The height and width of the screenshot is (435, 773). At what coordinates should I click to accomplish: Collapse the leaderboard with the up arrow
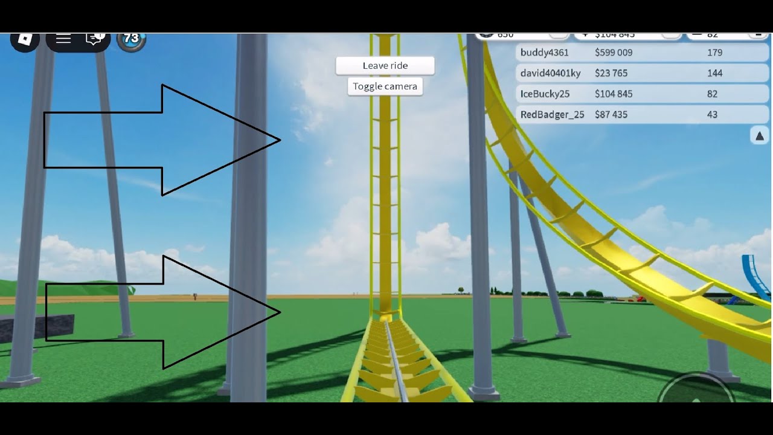pos(760,136)
